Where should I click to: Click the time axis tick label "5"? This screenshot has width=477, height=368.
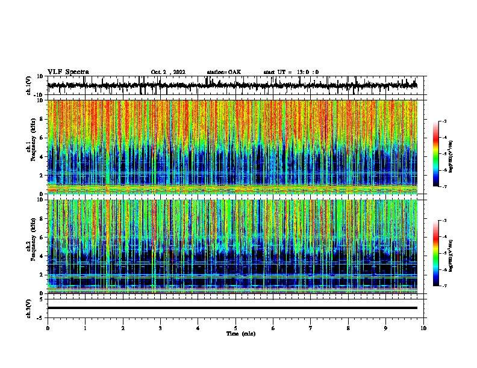(x=235, y=328)
